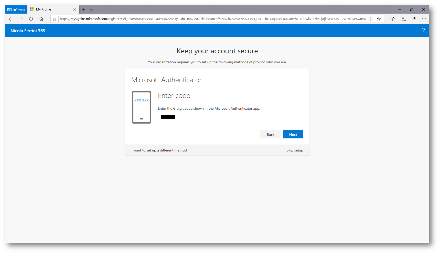
Task: Click 'I want to set up a different method'
Action: (159, 150)
